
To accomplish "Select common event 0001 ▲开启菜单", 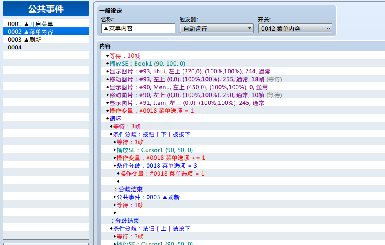I will tap(46, 24).
